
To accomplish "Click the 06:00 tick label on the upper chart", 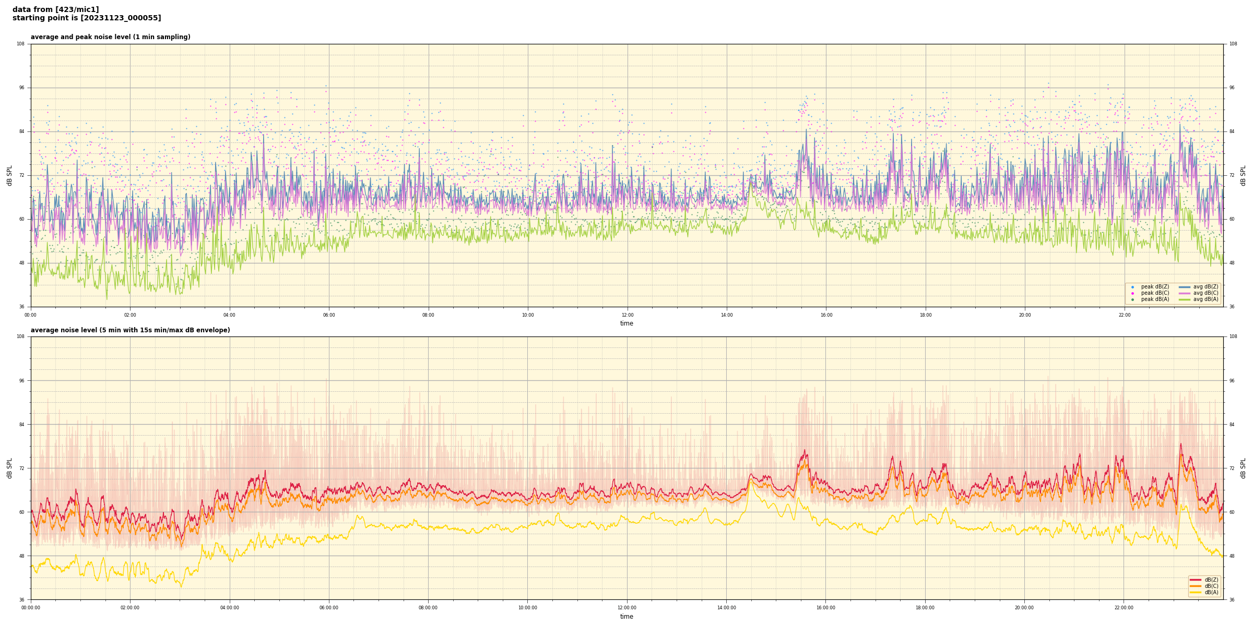I will [329, 315].
